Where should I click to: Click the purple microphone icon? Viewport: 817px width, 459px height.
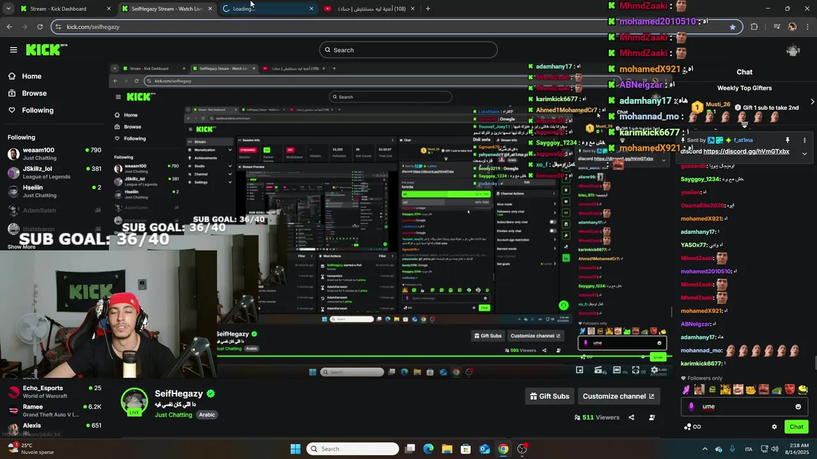(691, 407)
